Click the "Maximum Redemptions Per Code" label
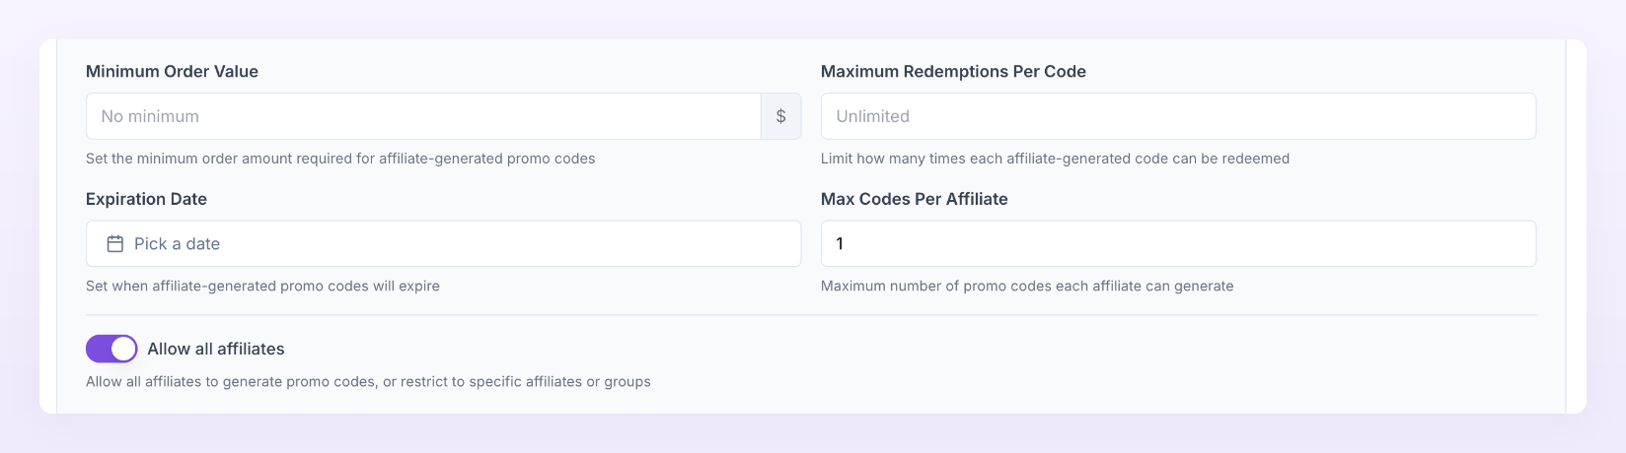 (x=953, y=71)
